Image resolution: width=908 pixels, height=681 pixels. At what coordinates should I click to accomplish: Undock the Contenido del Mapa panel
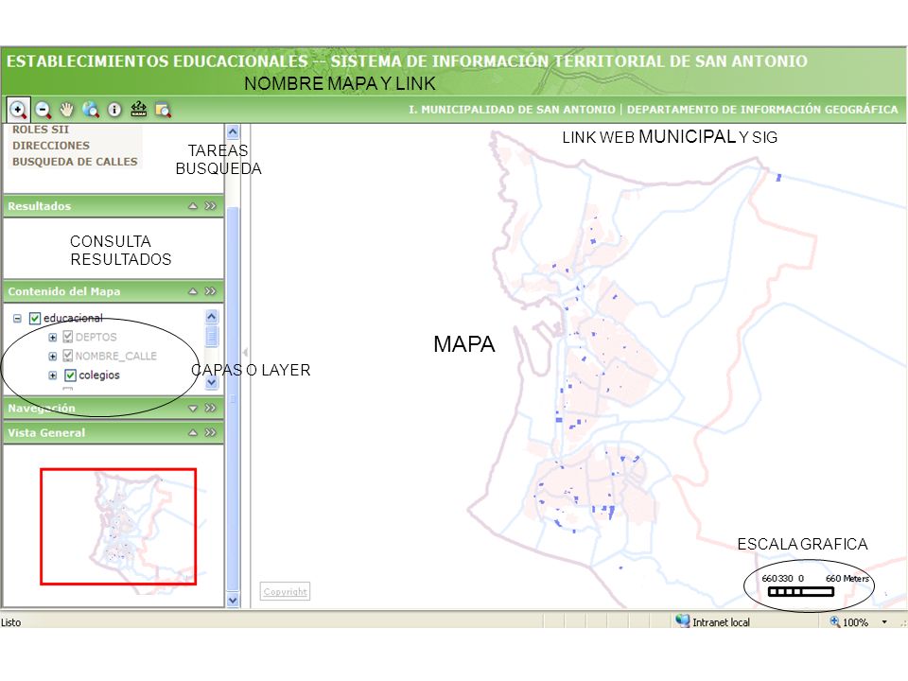210,291
